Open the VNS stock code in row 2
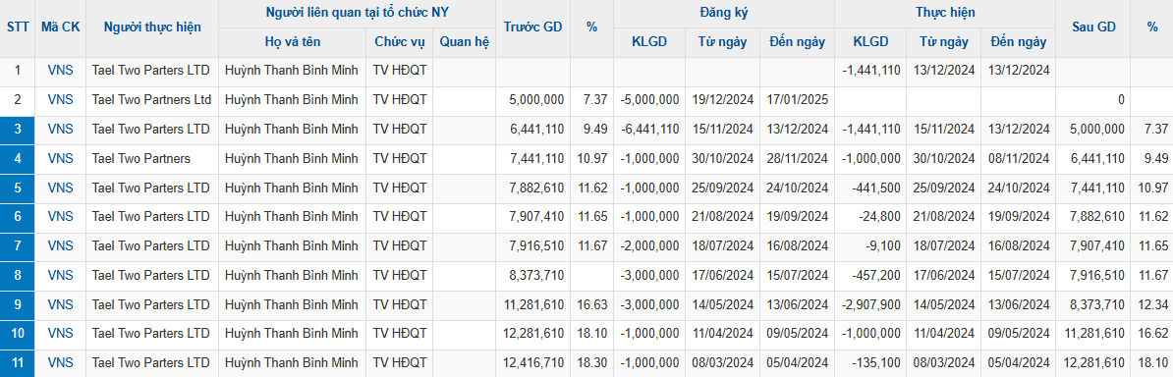The width and height of the screenshot is (1173, 377). [x=61, y=99]
